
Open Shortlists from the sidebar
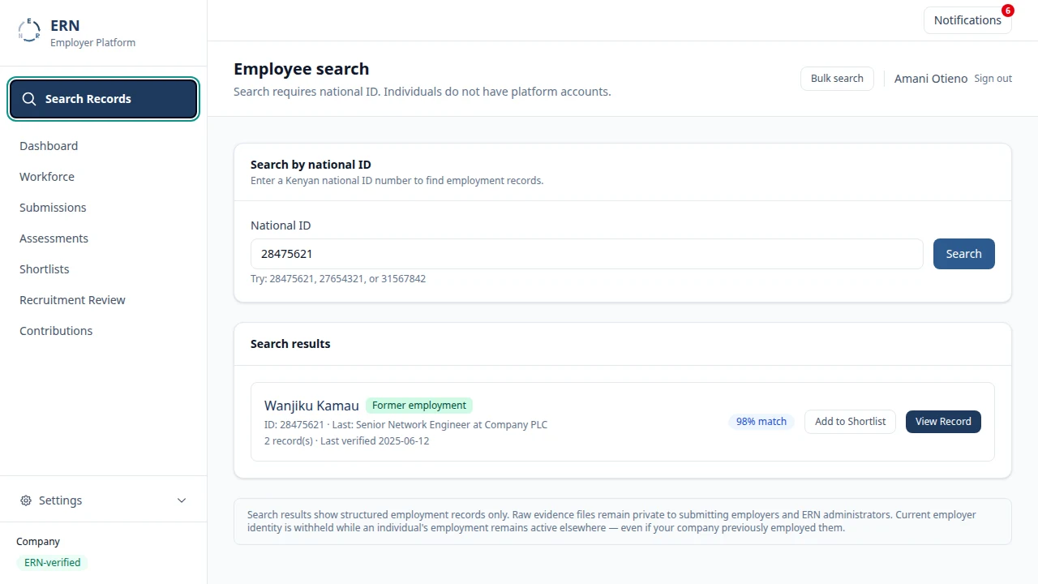(45, 269)
